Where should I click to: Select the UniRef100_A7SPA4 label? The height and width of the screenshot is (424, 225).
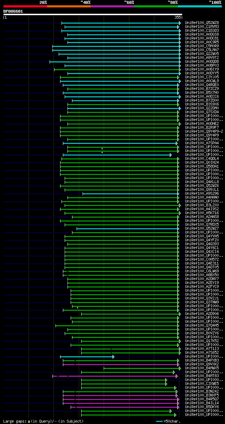click(x=202, y=143)
